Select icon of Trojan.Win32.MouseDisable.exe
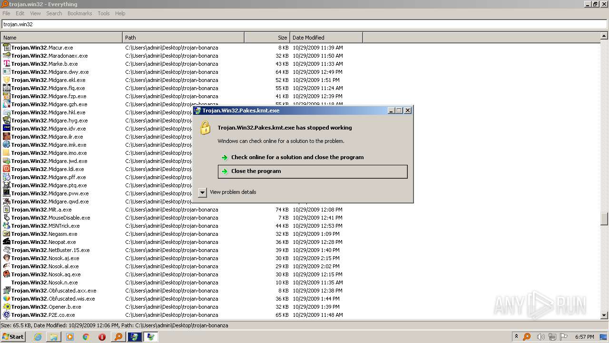609x343 pixels. 7,218
